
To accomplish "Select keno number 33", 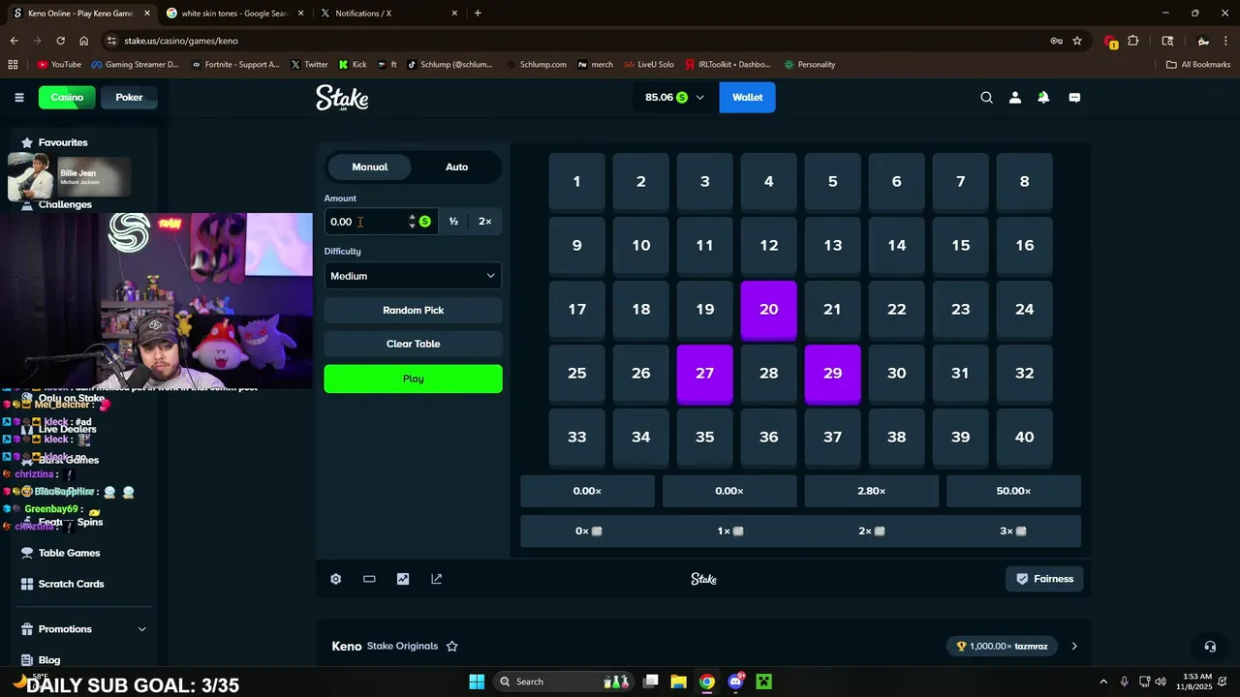I will 576,439.
